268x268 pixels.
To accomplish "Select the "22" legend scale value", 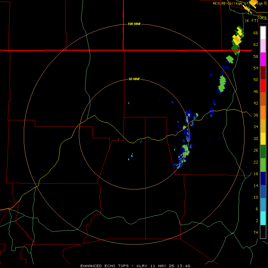I will (x=256, y=162).
